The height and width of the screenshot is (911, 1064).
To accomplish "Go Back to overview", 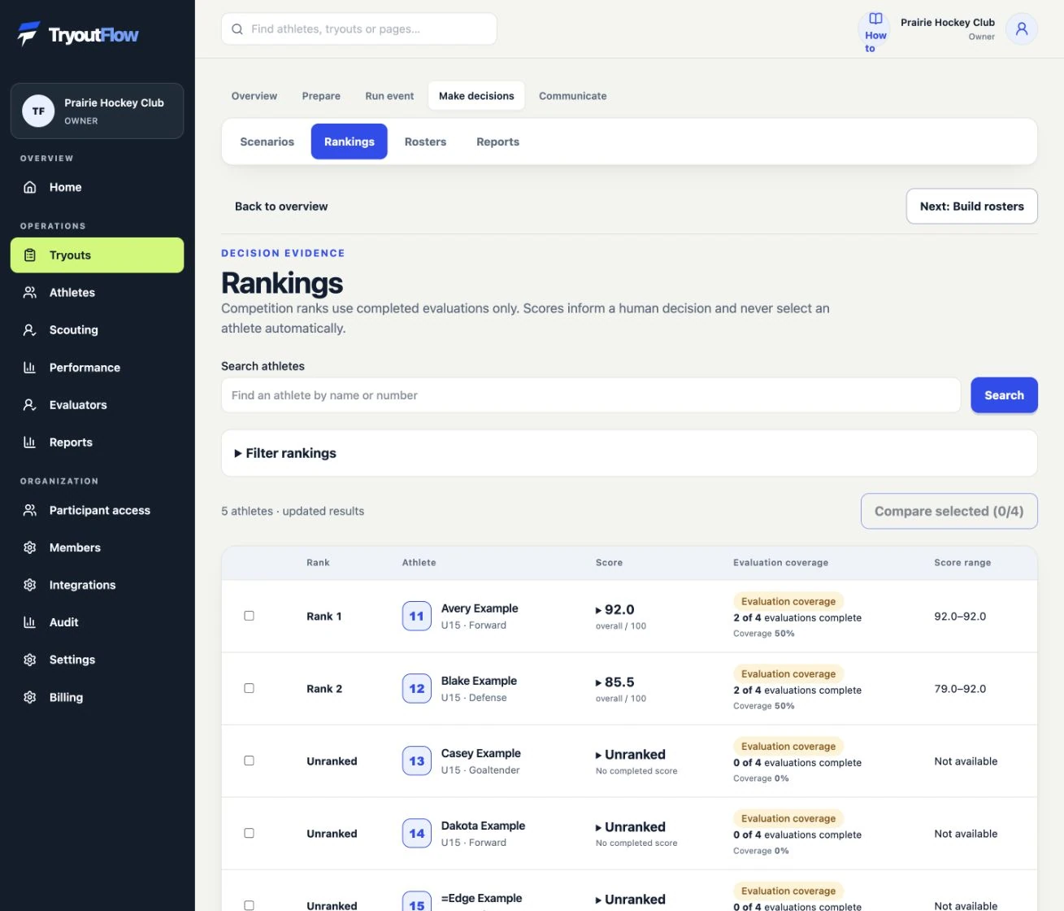I will [x=281, y=207].
